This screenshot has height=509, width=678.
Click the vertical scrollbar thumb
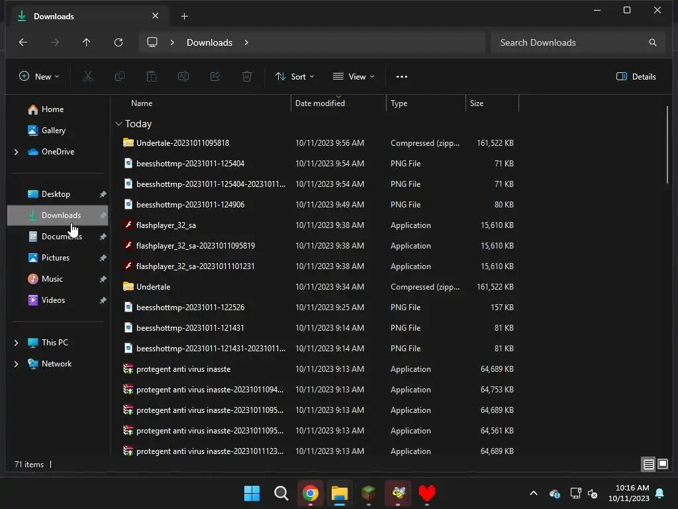667,144
